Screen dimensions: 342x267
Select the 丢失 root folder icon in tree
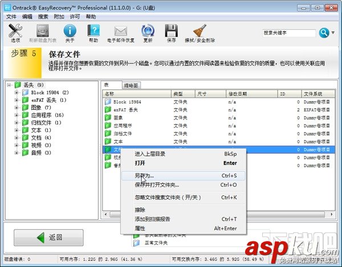tap(18, 85)
